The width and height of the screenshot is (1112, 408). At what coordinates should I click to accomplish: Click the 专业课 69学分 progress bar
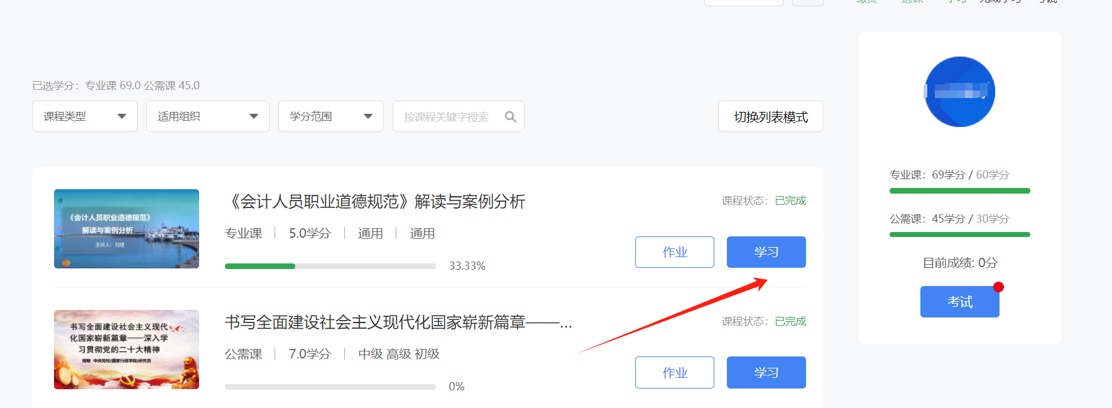point(960,190)
